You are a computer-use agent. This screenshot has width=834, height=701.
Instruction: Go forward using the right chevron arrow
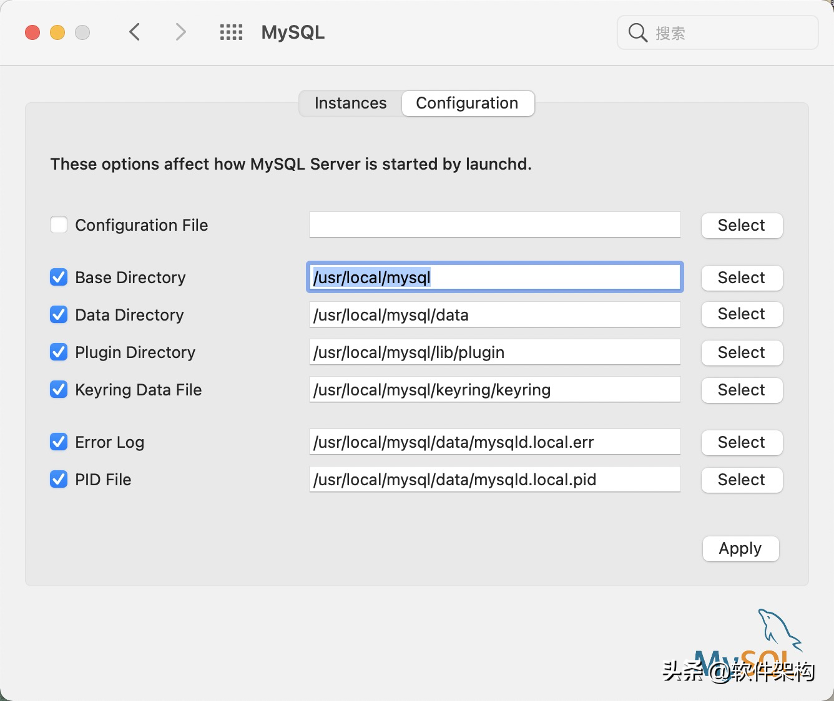pyautogui.click(x=180, y=32)
